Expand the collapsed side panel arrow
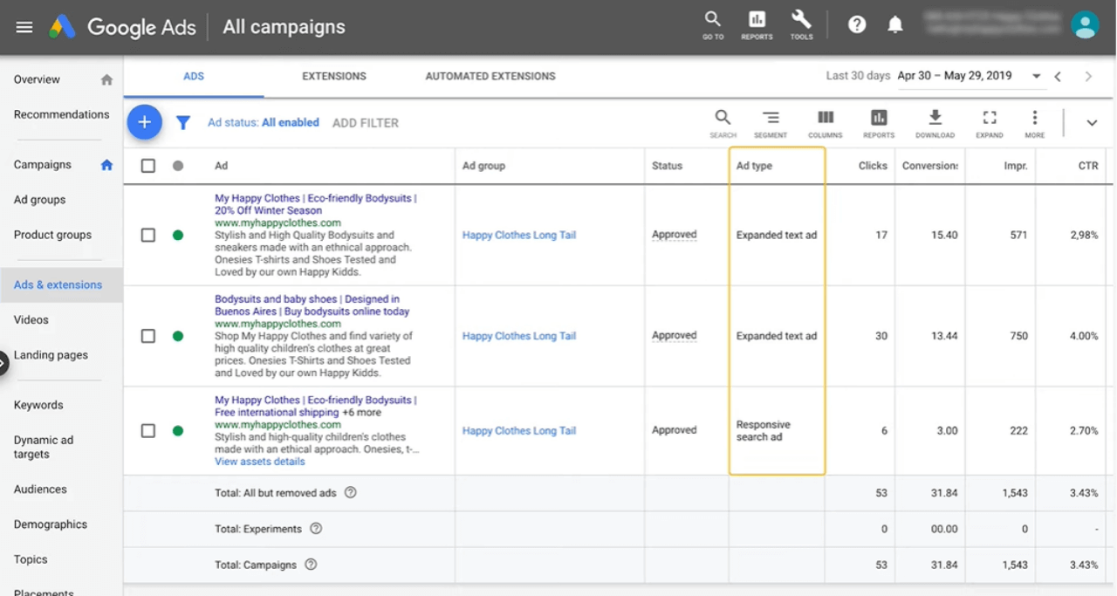This screenshot has width=1117, height=596. [x=3, y=362]
